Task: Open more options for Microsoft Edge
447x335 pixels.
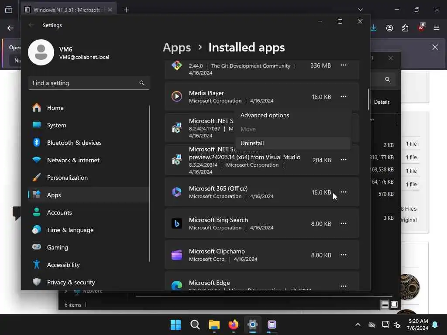Action: pyautogui.click(x=344, y=286)
